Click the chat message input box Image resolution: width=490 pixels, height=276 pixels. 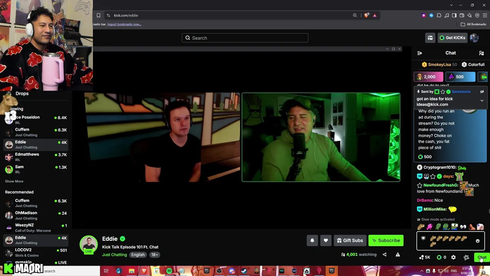pos(451,241)
